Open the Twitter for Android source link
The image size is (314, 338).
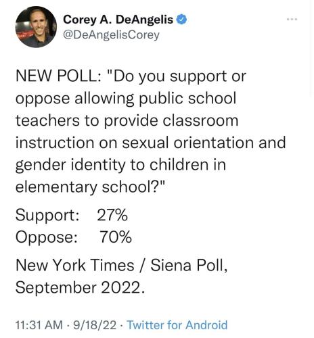(177, 325)
